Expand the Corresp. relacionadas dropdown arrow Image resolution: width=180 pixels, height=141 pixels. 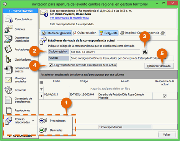coord(33,120)
